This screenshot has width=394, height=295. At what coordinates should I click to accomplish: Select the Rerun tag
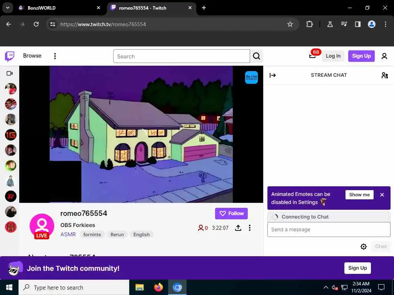point(117,235)
